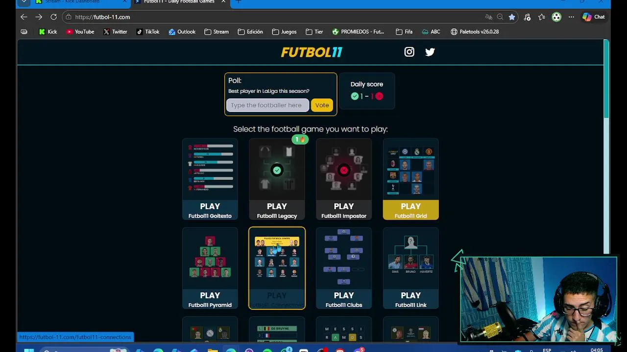This screenshot has height=352, width=627.
Task: Open the ABC bookmark
Action: [431, 32]
